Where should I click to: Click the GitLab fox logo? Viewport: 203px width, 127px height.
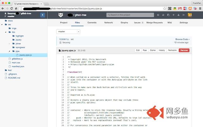(60, 15)
